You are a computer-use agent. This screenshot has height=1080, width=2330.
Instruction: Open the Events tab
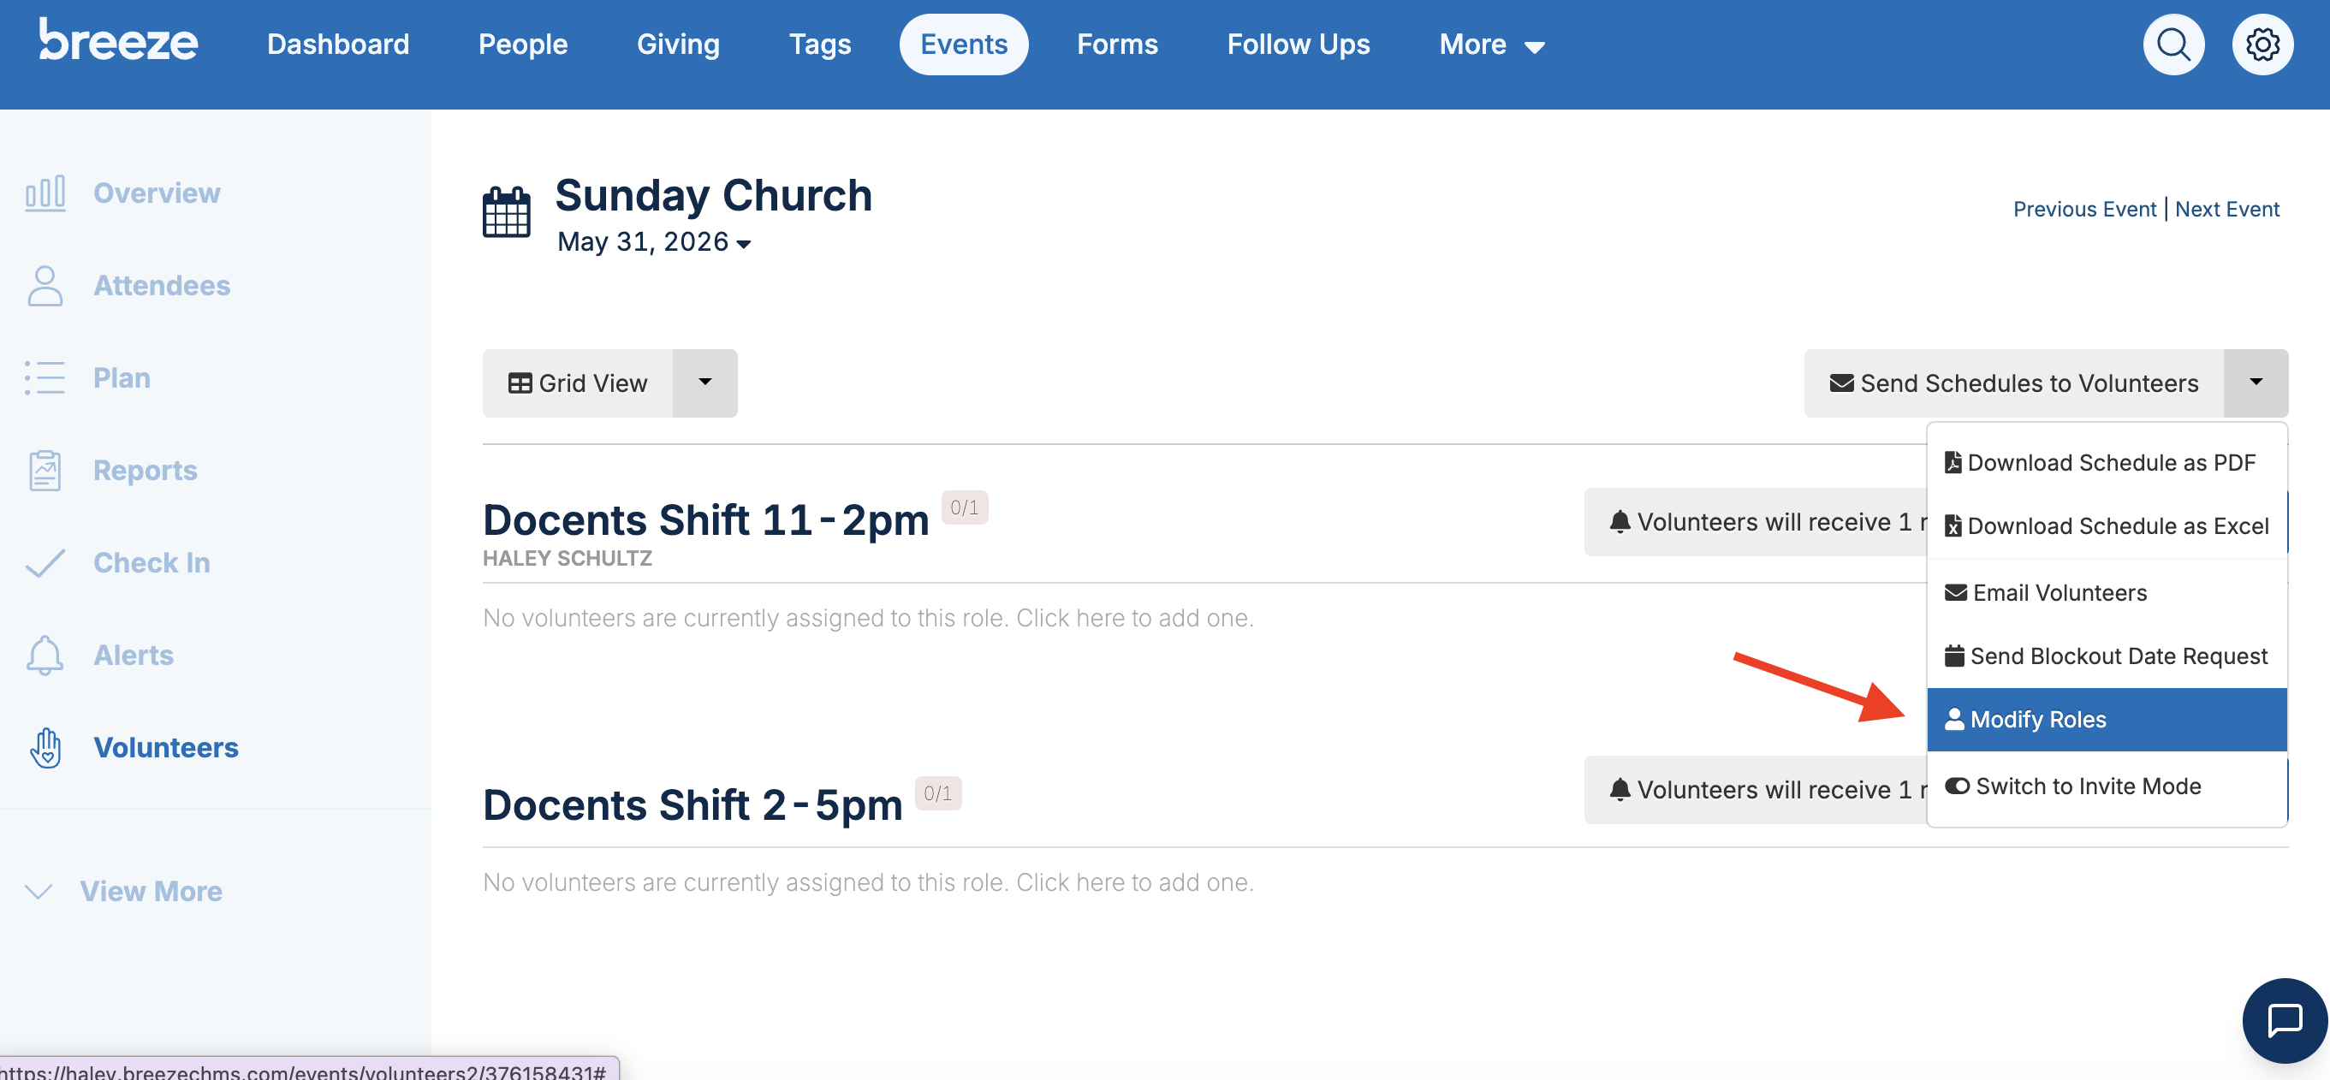pos(963,45)
